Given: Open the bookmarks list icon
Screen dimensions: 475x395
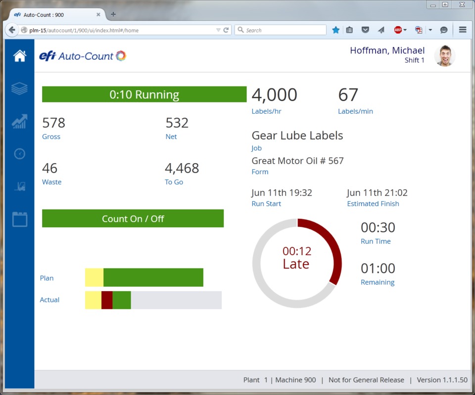Looking at the screenshot, I should (349, 30).
